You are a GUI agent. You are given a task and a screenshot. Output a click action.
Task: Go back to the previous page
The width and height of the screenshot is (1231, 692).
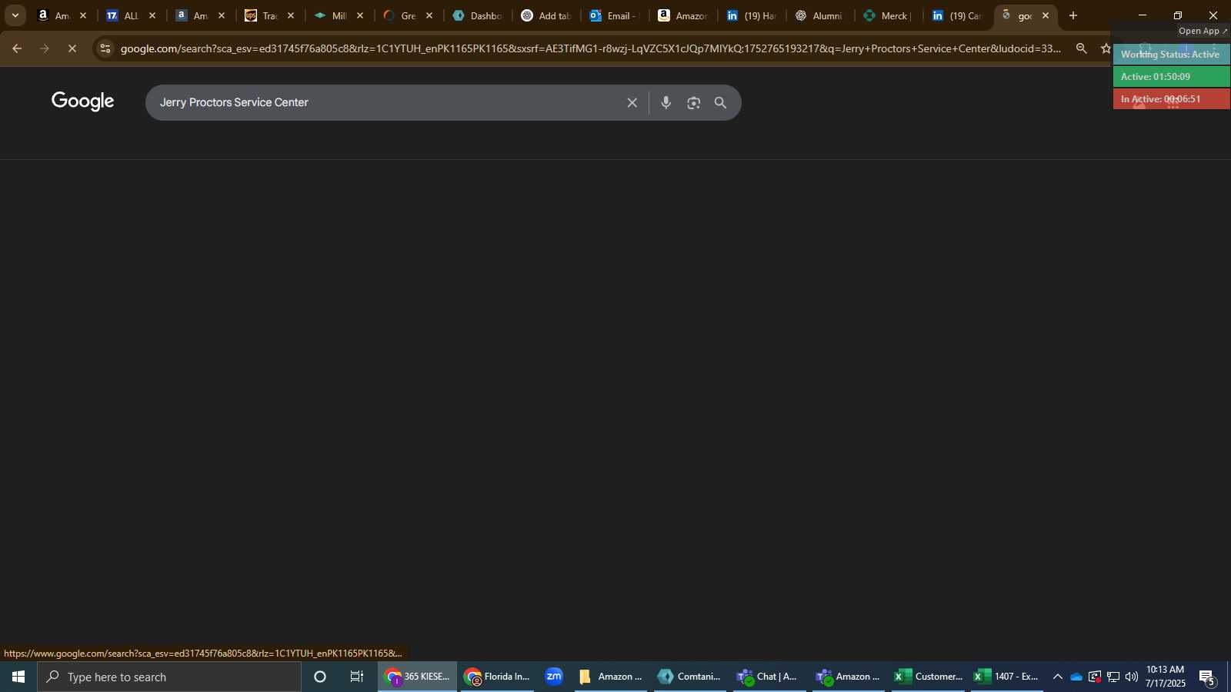pyautogui.click(x=17, y=48)
